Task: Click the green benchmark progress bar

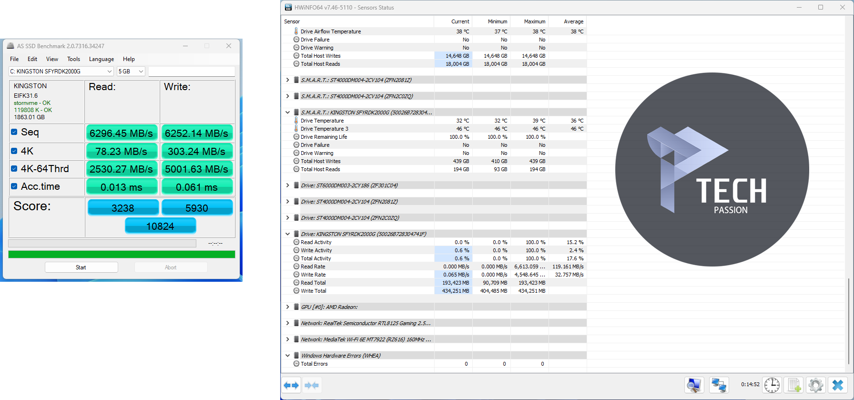Action: coord(122,255)
